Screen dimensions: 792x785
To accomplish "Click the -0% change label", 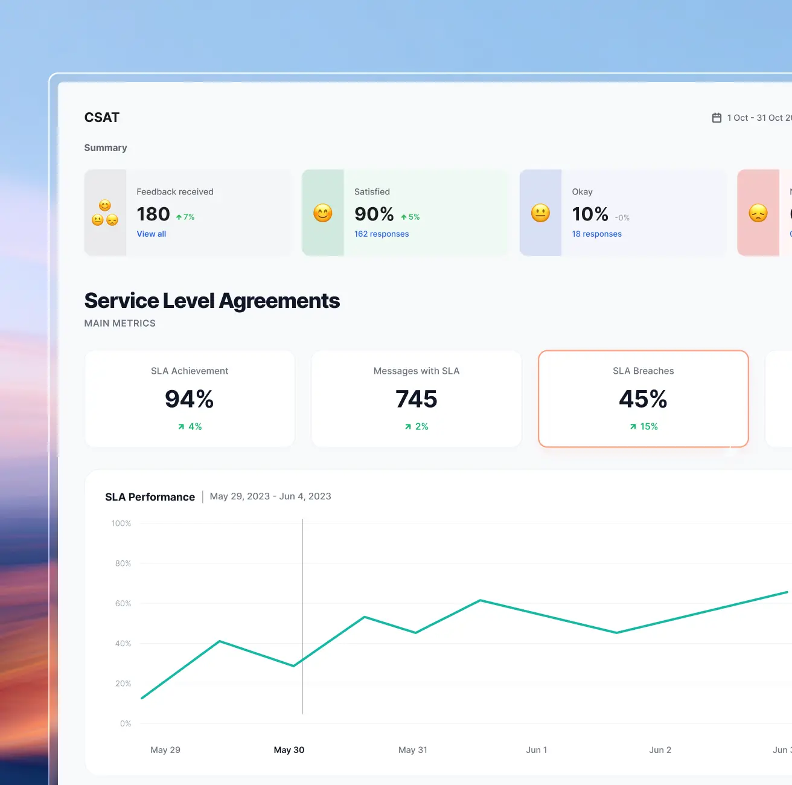I will click(x=622, y=217).
